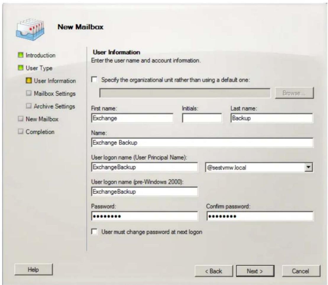Select the User Type step in sidebar
This screenshot has height=285, width=328.
[39, 68]
